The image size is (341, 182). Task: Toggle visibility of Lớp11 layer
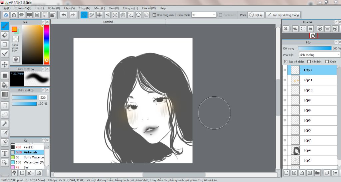(285, 80)
